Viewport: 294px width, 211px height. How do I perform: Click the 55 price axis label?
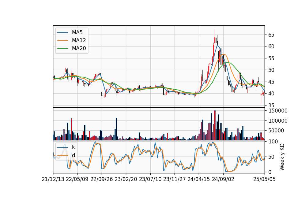271,58
